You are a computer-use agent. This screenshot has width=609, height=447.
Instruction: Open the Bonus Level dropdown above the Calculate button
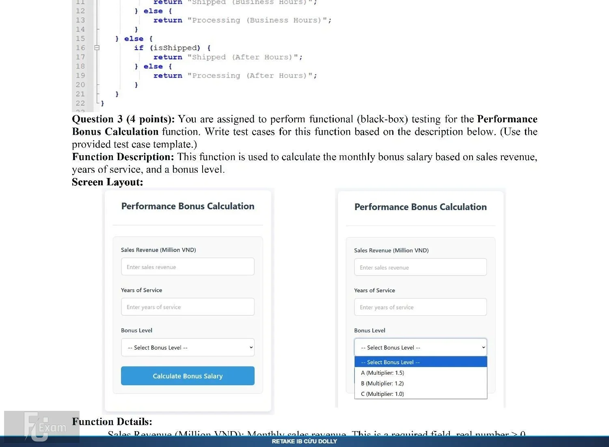188,347
